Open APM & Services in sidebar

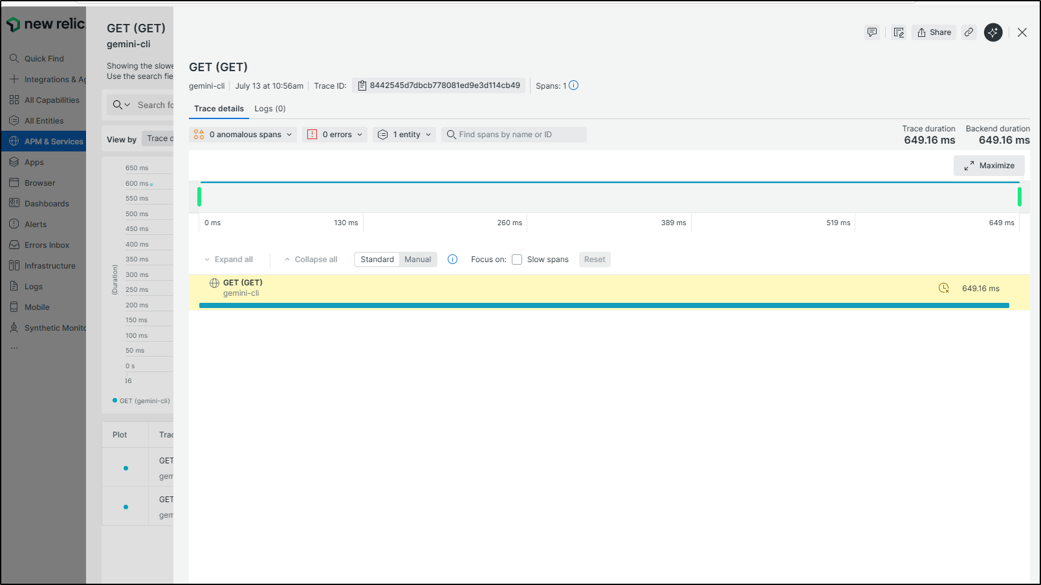pos(43,142)
